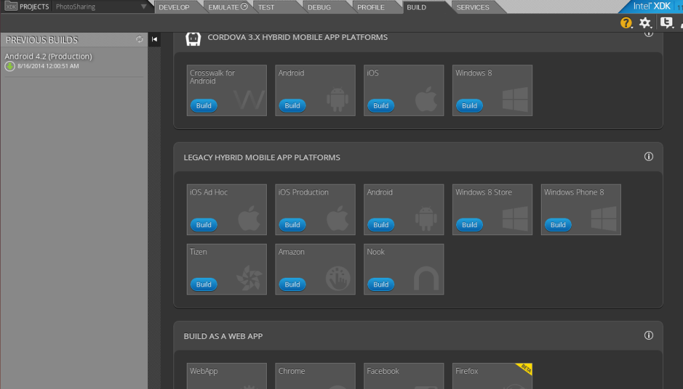The width and height of the screenshot is (683, 389).
Task: Build Cordova iOS app
Action: coord(381,106)
